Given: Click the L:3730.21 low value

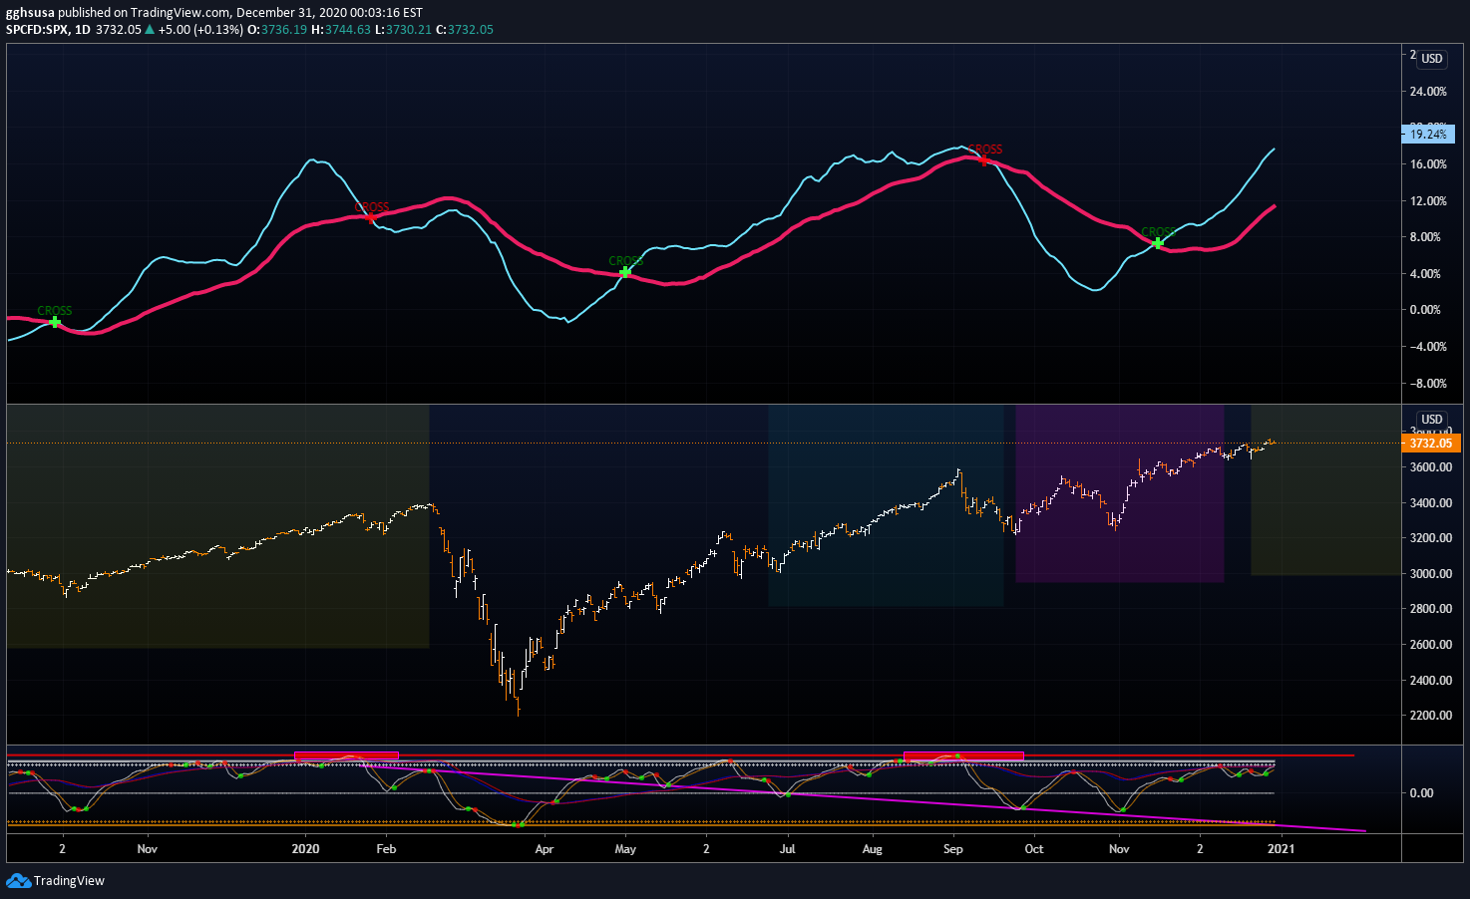Looking at the screenshot, I should [x=403, y=29].
